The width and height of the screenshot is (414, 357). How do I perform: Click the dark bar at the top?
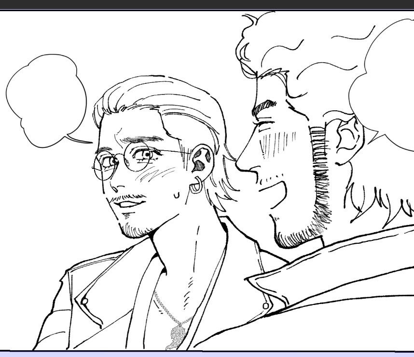(207, 4)
